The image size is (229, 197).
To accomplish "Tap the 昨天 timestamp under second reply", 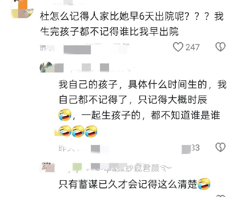I will tap(66, 148).
